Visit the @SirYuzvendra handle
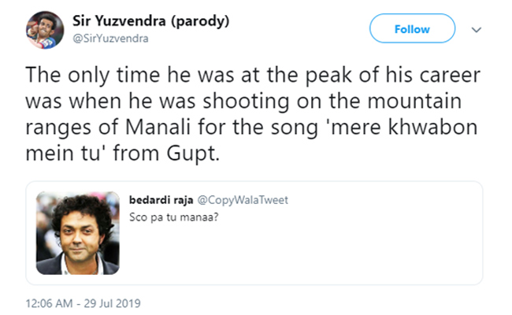512x315 pixels. 111,39
